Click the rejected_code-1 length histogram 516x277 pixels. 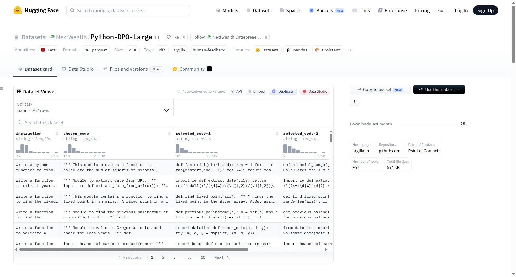(x=197, y=148)
